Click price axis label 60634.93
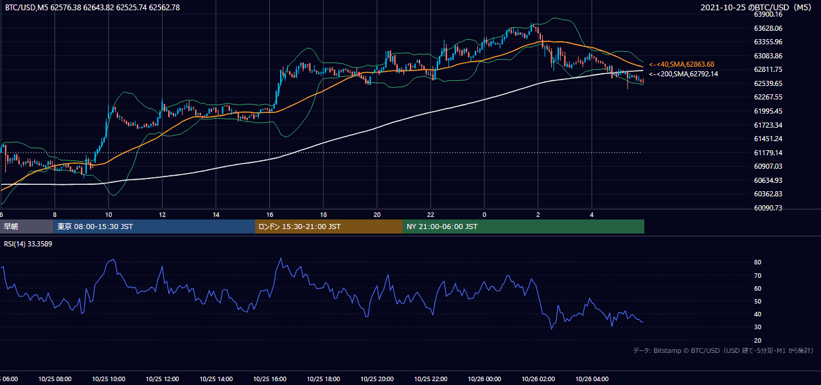The width and height of the screenshot is (821, 385). click(768, 180)
